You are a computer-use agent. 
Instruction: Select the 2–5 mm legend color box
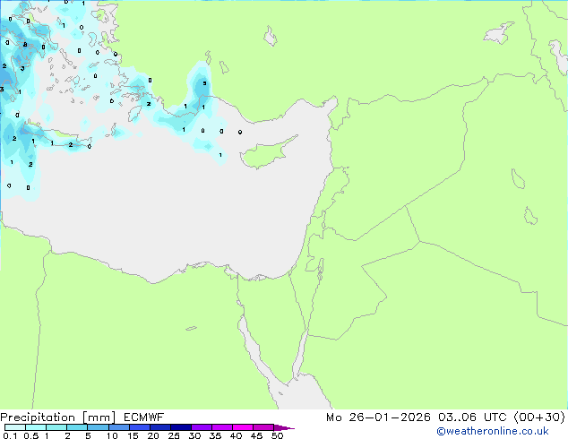(x=77, y=427)
